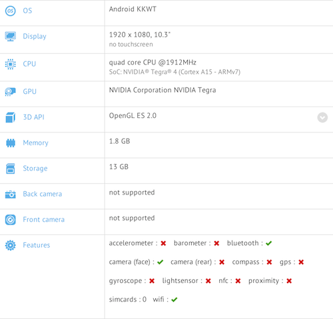333x319 pixels.
Task: Select 'NVIDIA Corporation NVIDIA Tegra' text
Action: (163, 90)
